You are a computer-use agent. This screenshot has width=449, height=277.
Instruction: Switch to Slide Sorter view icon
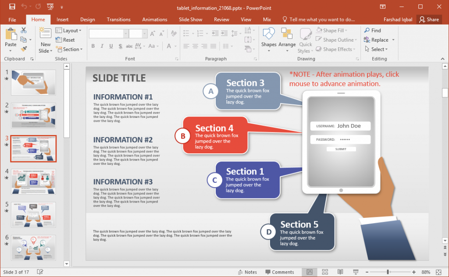pyautogui.click(x=325, y=272)
